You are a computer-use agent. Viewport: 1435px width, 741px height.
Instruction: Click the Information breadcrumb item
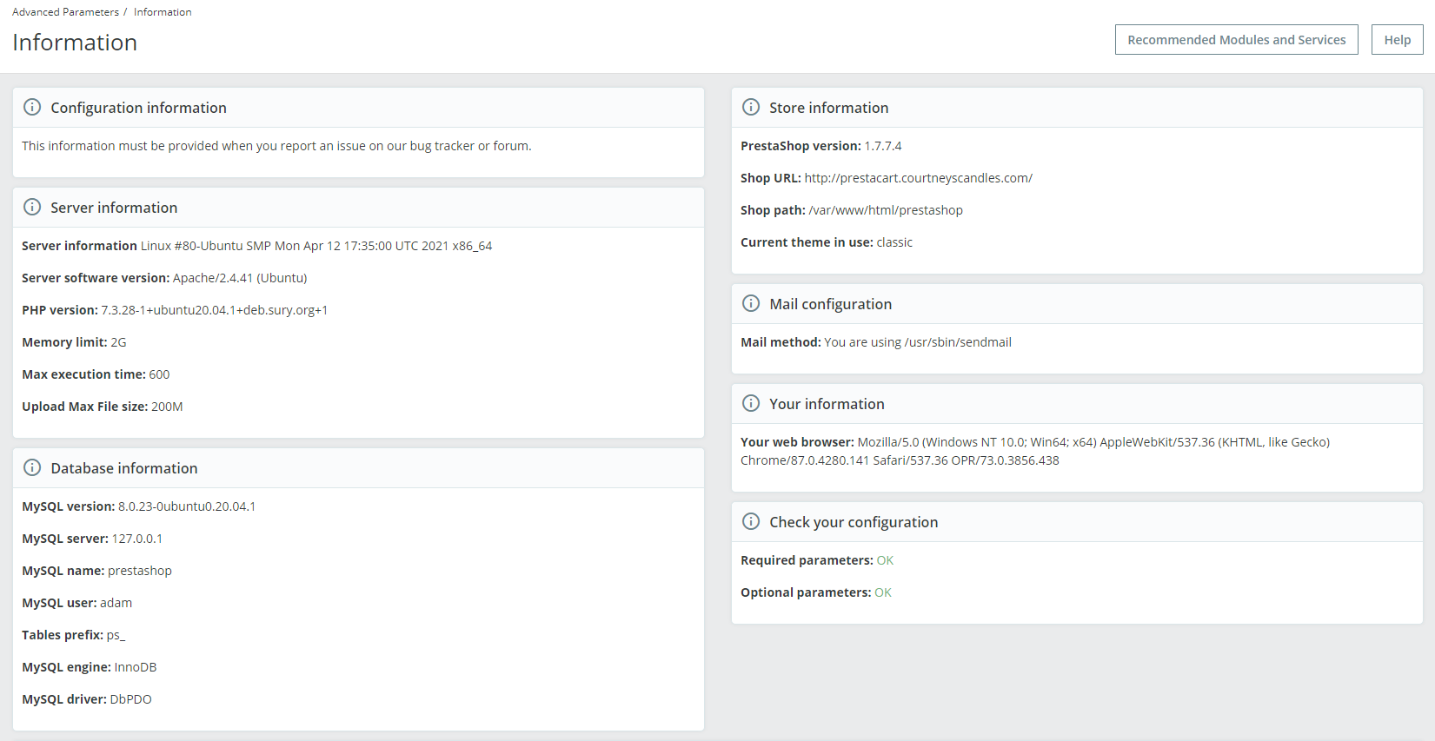coord(163,12)
